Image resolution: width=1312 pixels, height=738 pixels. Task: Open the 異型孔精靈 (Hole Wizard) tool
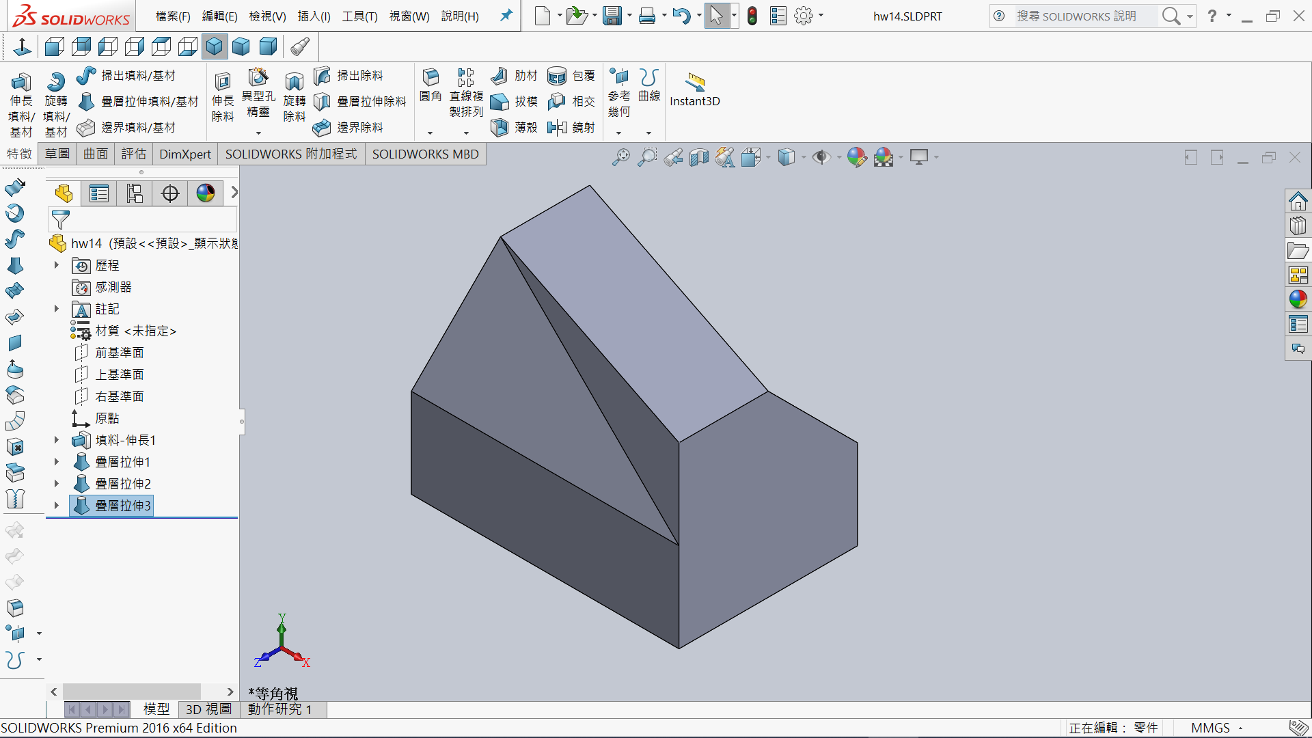(x=258, y=78)
